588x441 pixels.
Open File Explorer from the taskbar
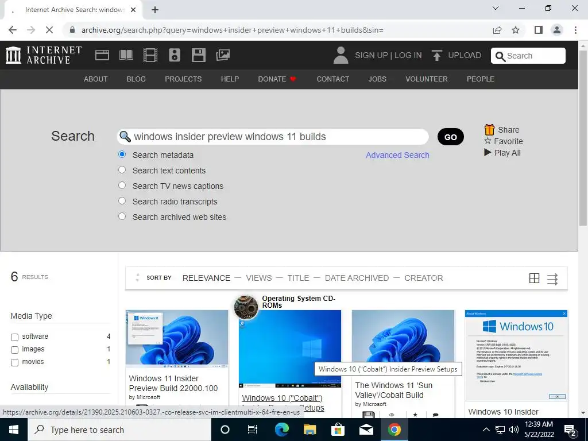click(x=310, y=430)
